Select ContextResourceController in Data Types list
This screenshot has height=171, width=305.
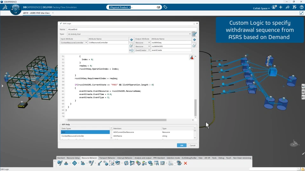click(85, 136)
